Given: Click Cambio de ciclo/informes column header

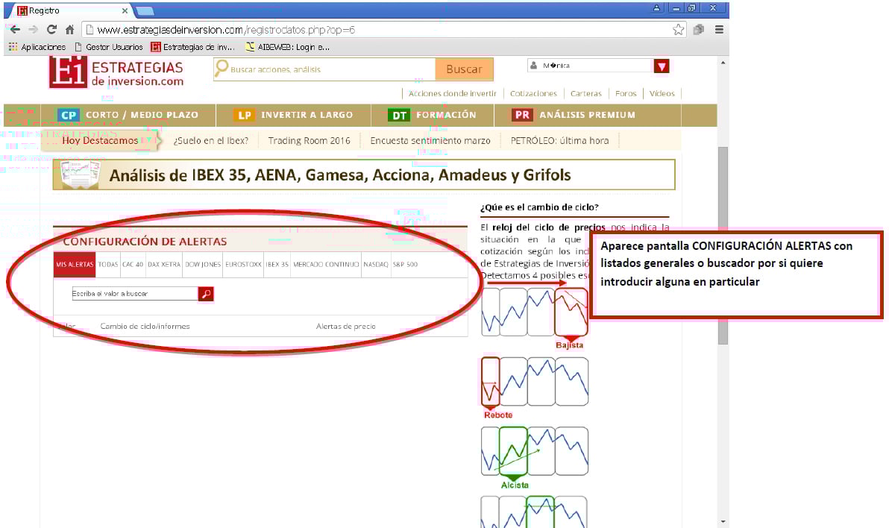Looking at the screenshot, I should point(145,326).
